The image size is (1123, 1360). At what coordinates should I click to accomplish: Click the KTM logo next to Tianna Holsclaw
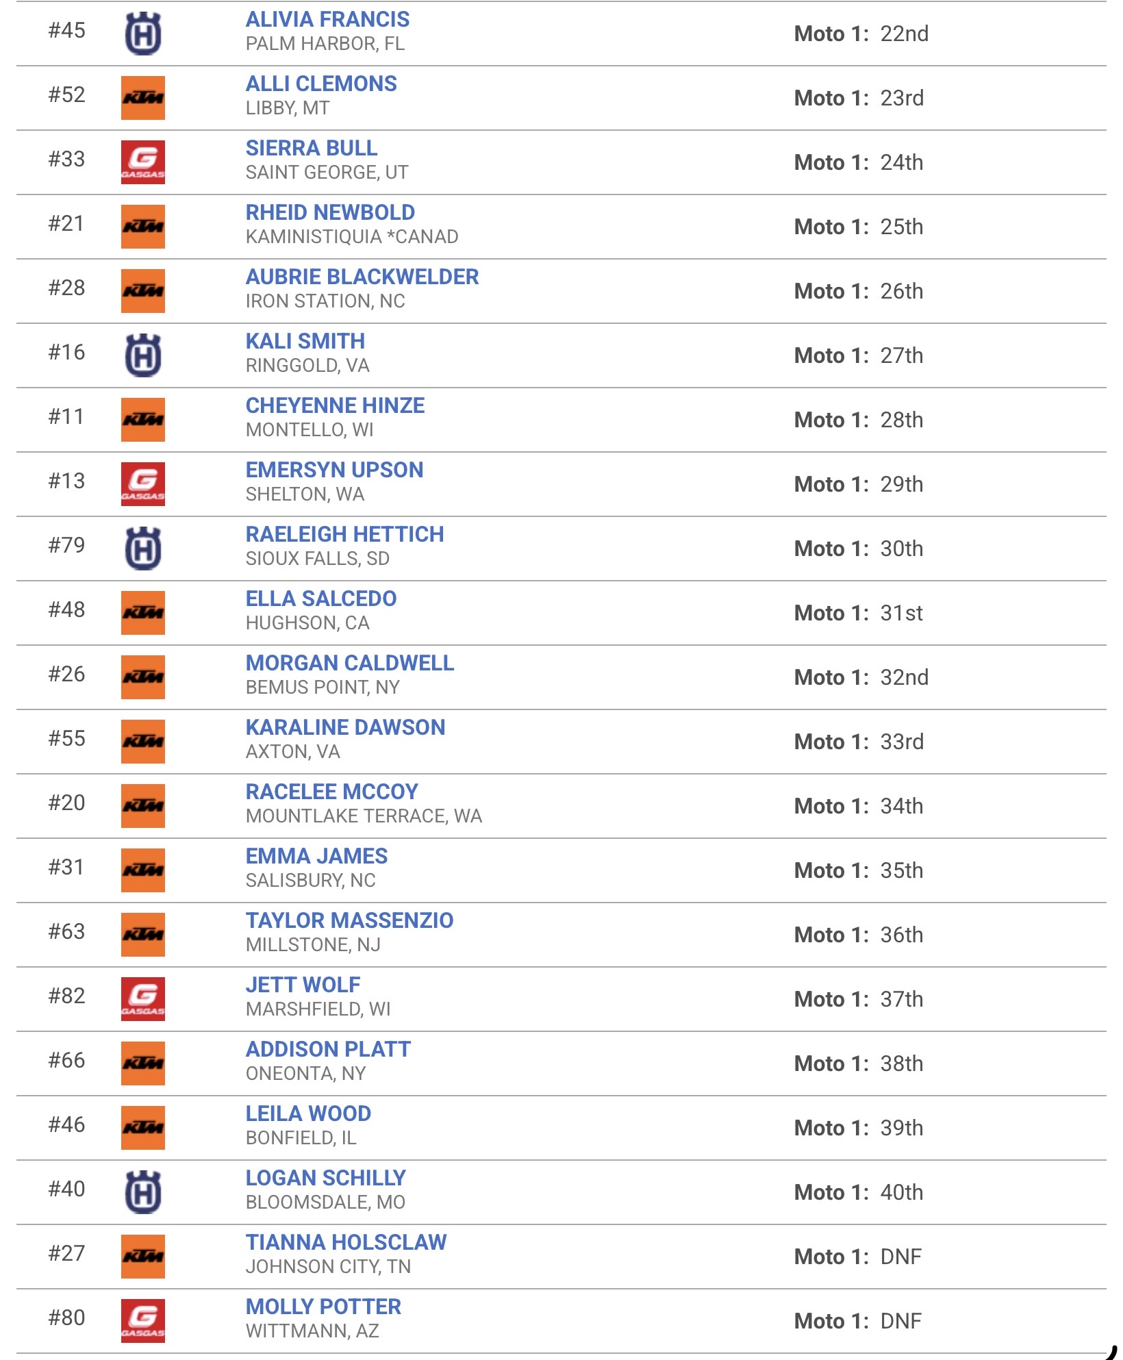coord(143,1257)
